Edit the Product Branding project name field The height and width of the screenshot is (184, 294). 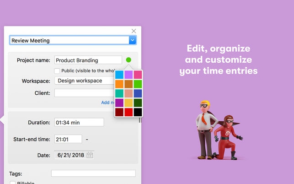coord(88,60)
